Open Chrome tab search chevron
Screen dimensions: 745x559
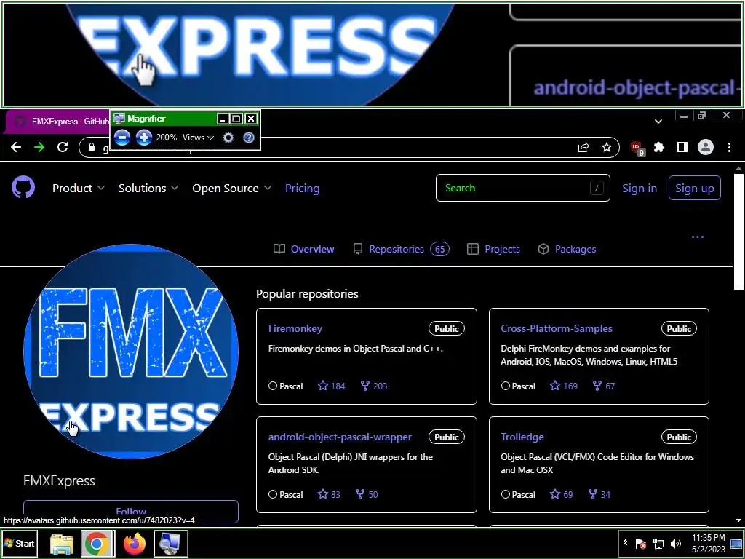click(x=658, y=122)
